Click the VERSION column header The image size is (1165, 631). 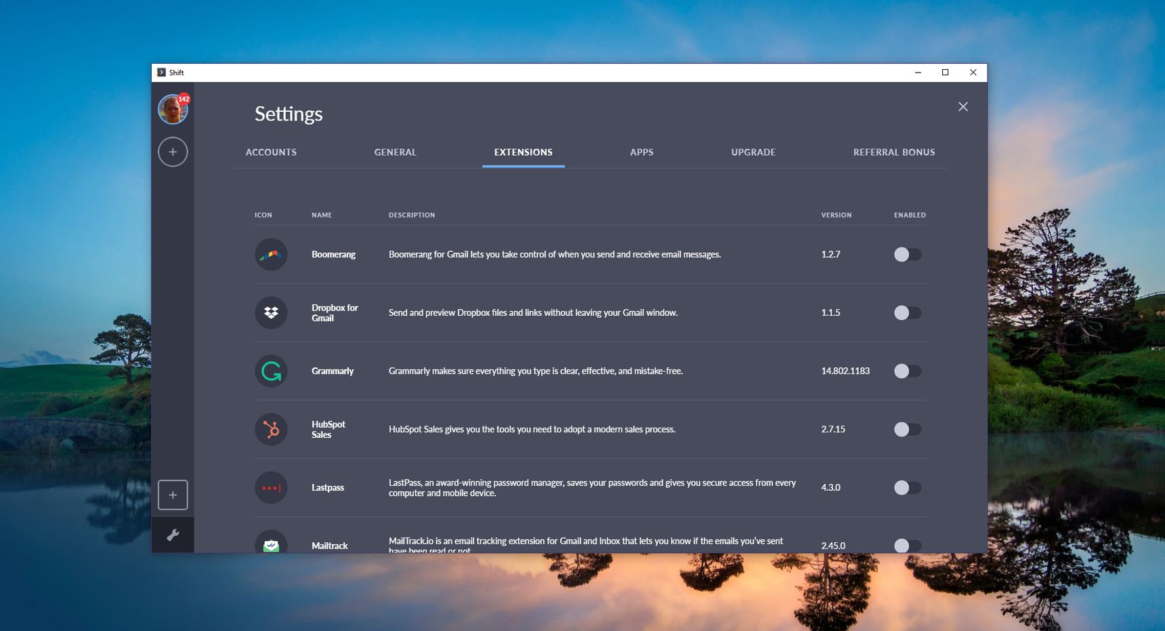836,215
